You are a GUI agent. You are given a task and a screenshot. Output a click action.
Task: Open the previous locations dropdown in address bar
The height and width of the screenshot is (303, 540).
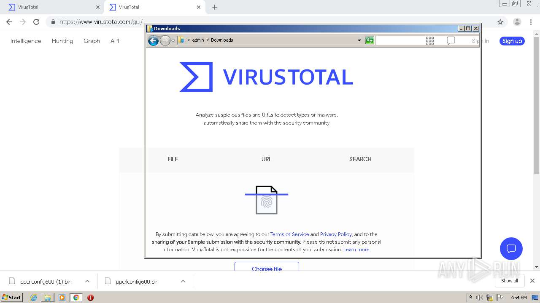point(359,40)
